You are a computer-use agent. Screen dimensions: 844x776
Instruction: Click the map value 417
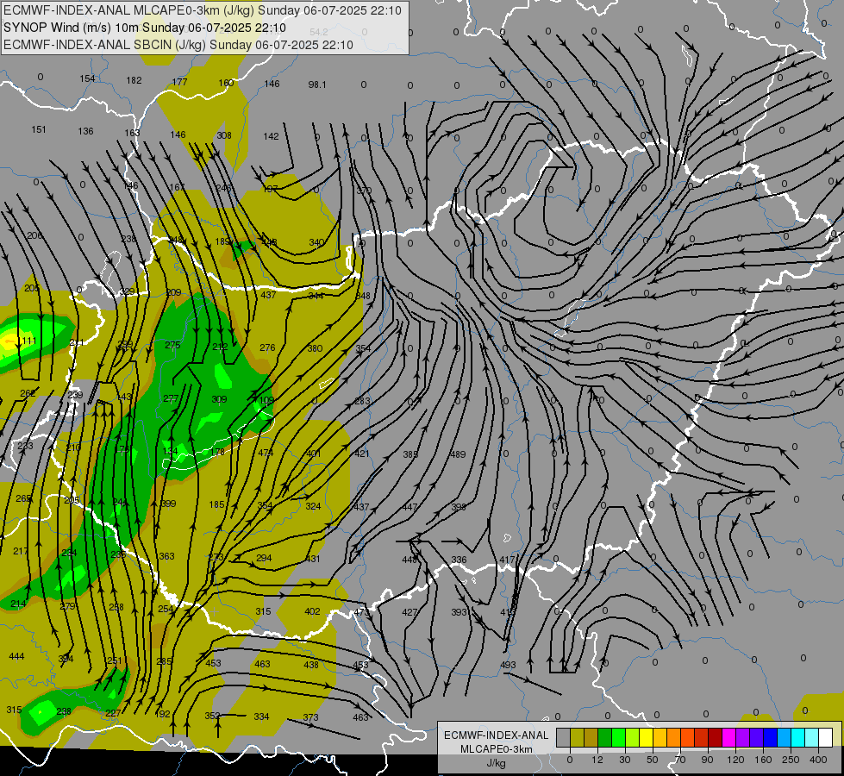[x=507, y=560]
